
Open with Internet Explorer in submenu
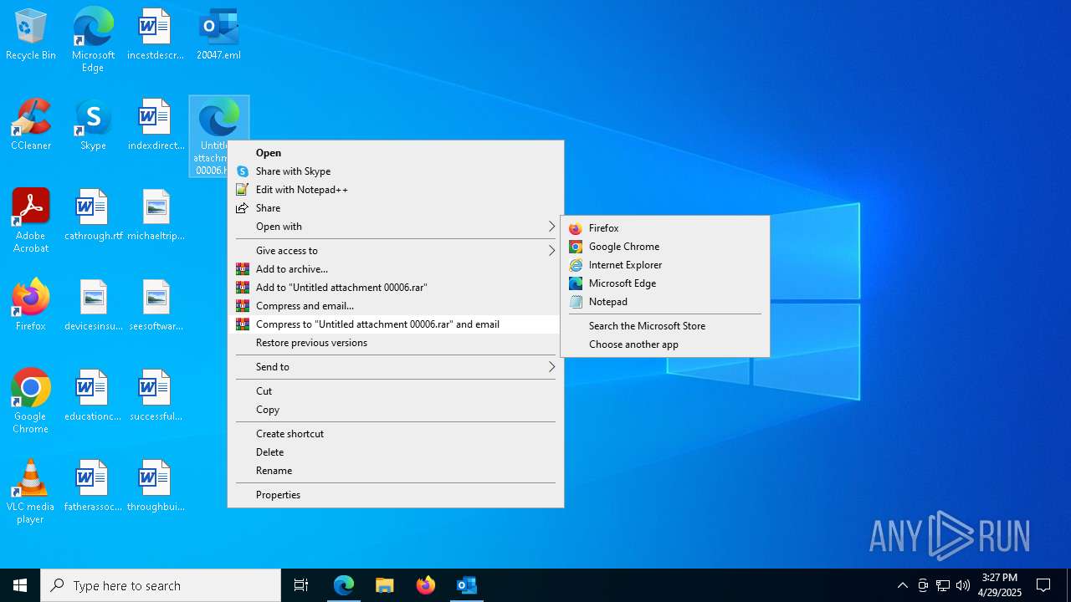(665, 265)
